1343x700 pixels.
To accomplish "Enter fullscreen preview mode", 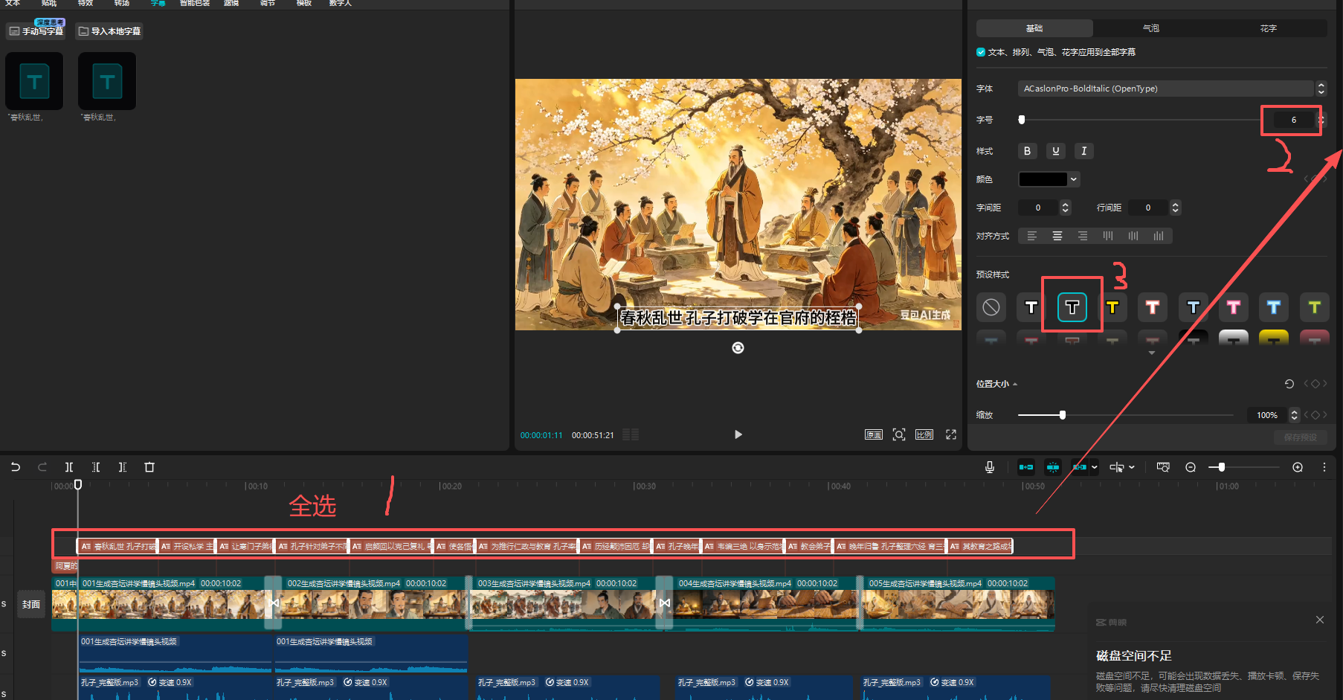I will tap(951, 434).
